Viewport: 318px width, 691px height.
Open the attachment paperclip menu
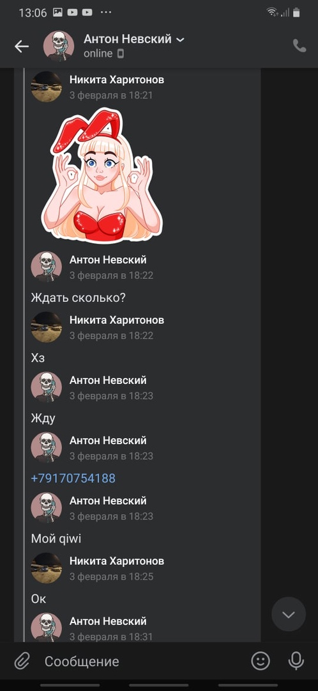point(21,660)
